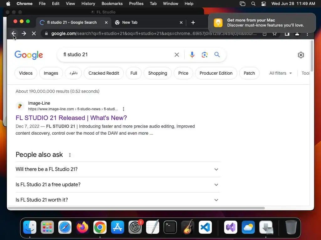Open Spotlight search in menu bar

tap(253, 4)
